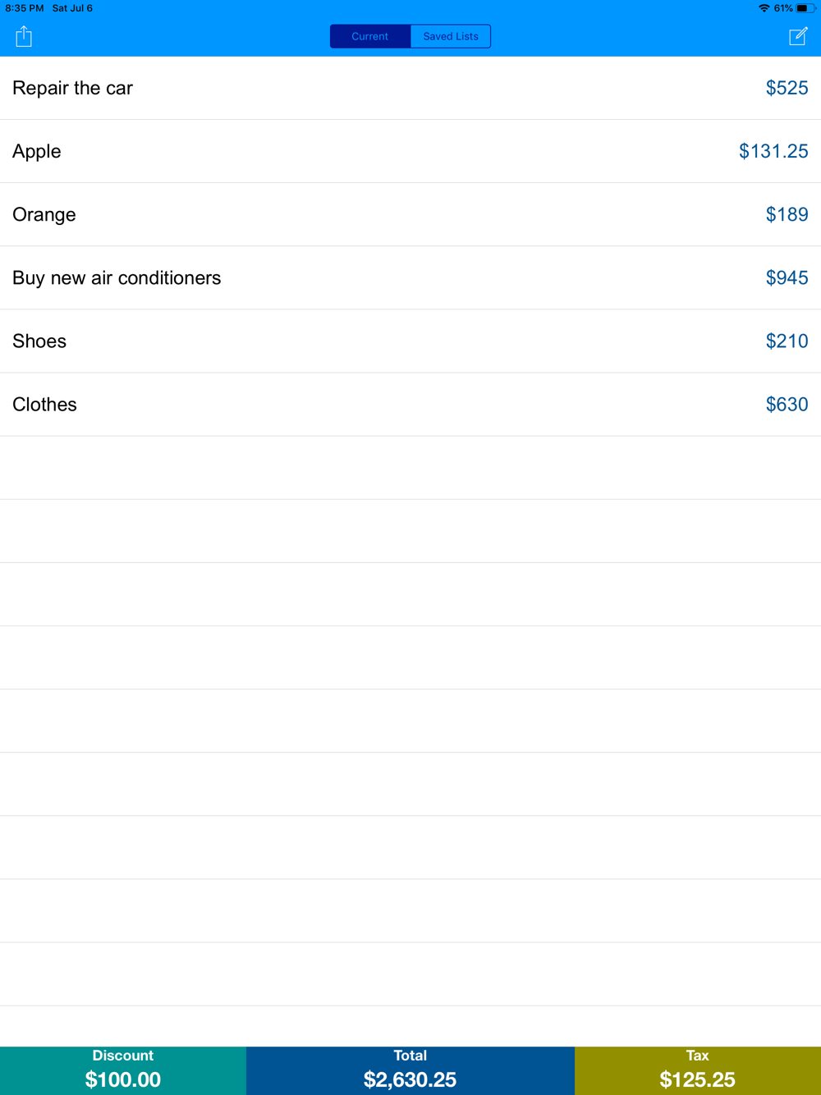
Task: Tap the $131.25 price value
Action: click(773, 151)
